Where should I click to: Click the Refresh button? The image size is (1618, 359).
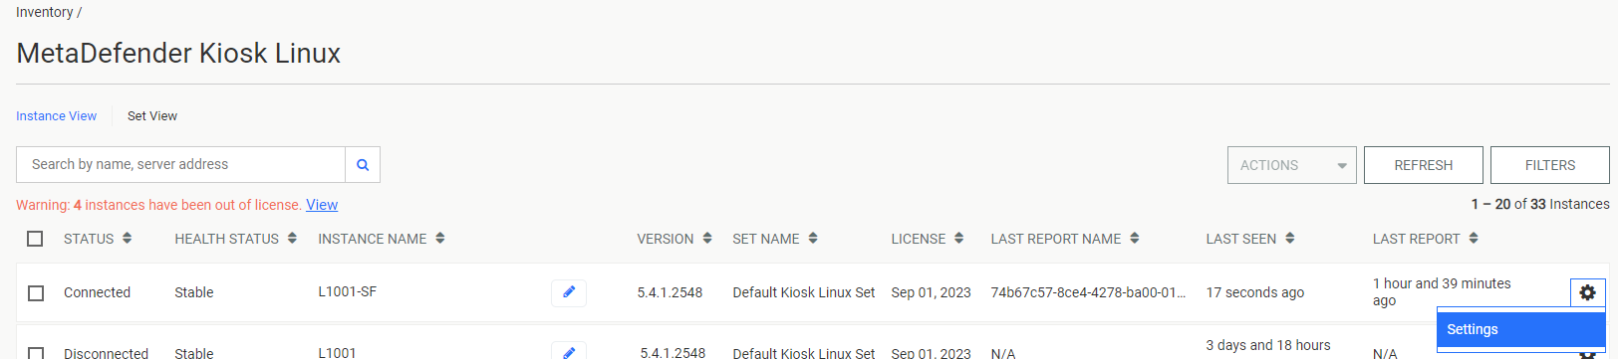1424,165
